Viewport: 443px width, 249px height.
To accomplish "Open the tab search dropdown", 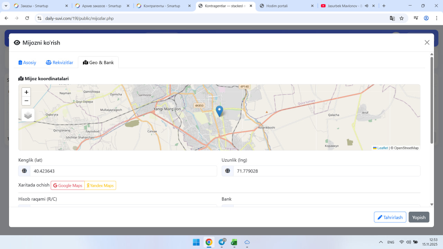I will (6, 6).
